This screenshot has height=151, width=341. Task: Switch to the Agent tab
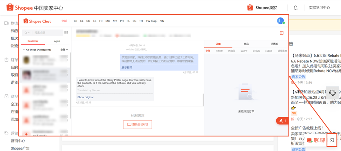[57, 41]
